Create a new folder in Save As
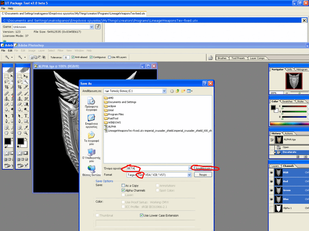This screenshot has height=231, width=309. click(183, 91)
